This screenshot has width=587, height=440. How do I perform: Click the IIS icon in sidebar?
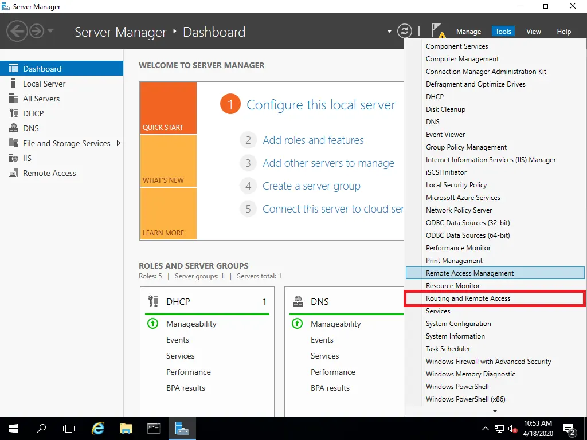(14, 158)
